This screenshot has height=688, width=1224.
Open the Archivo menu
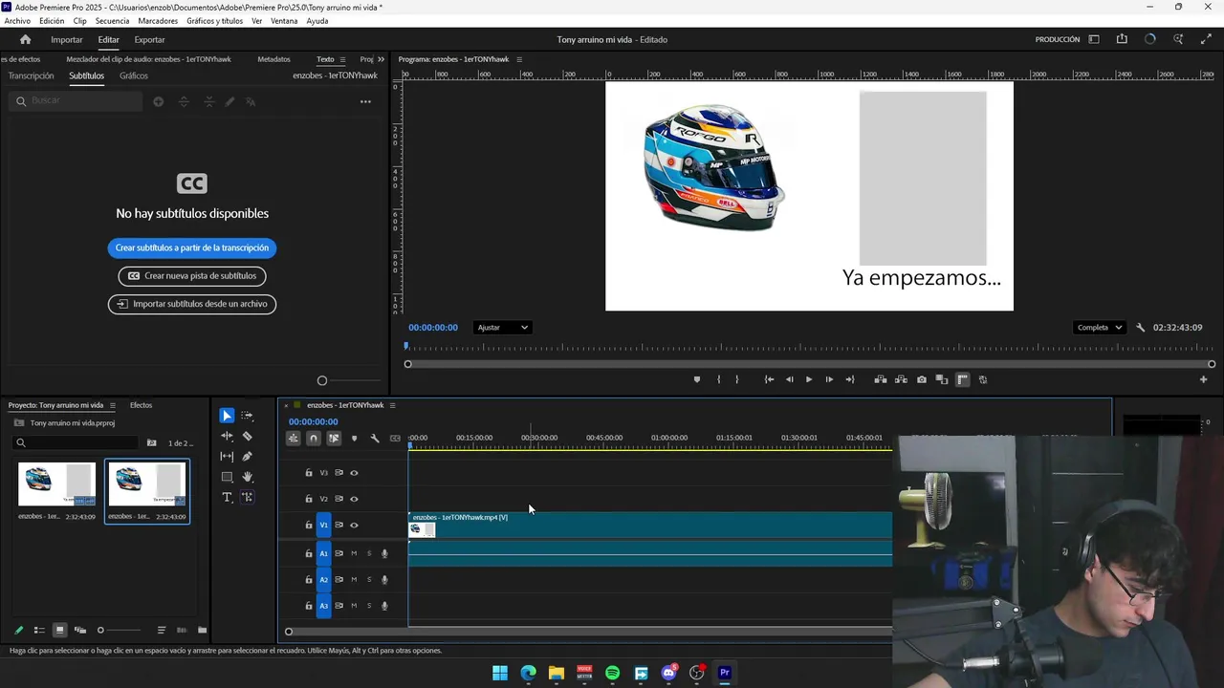(17, 21)
